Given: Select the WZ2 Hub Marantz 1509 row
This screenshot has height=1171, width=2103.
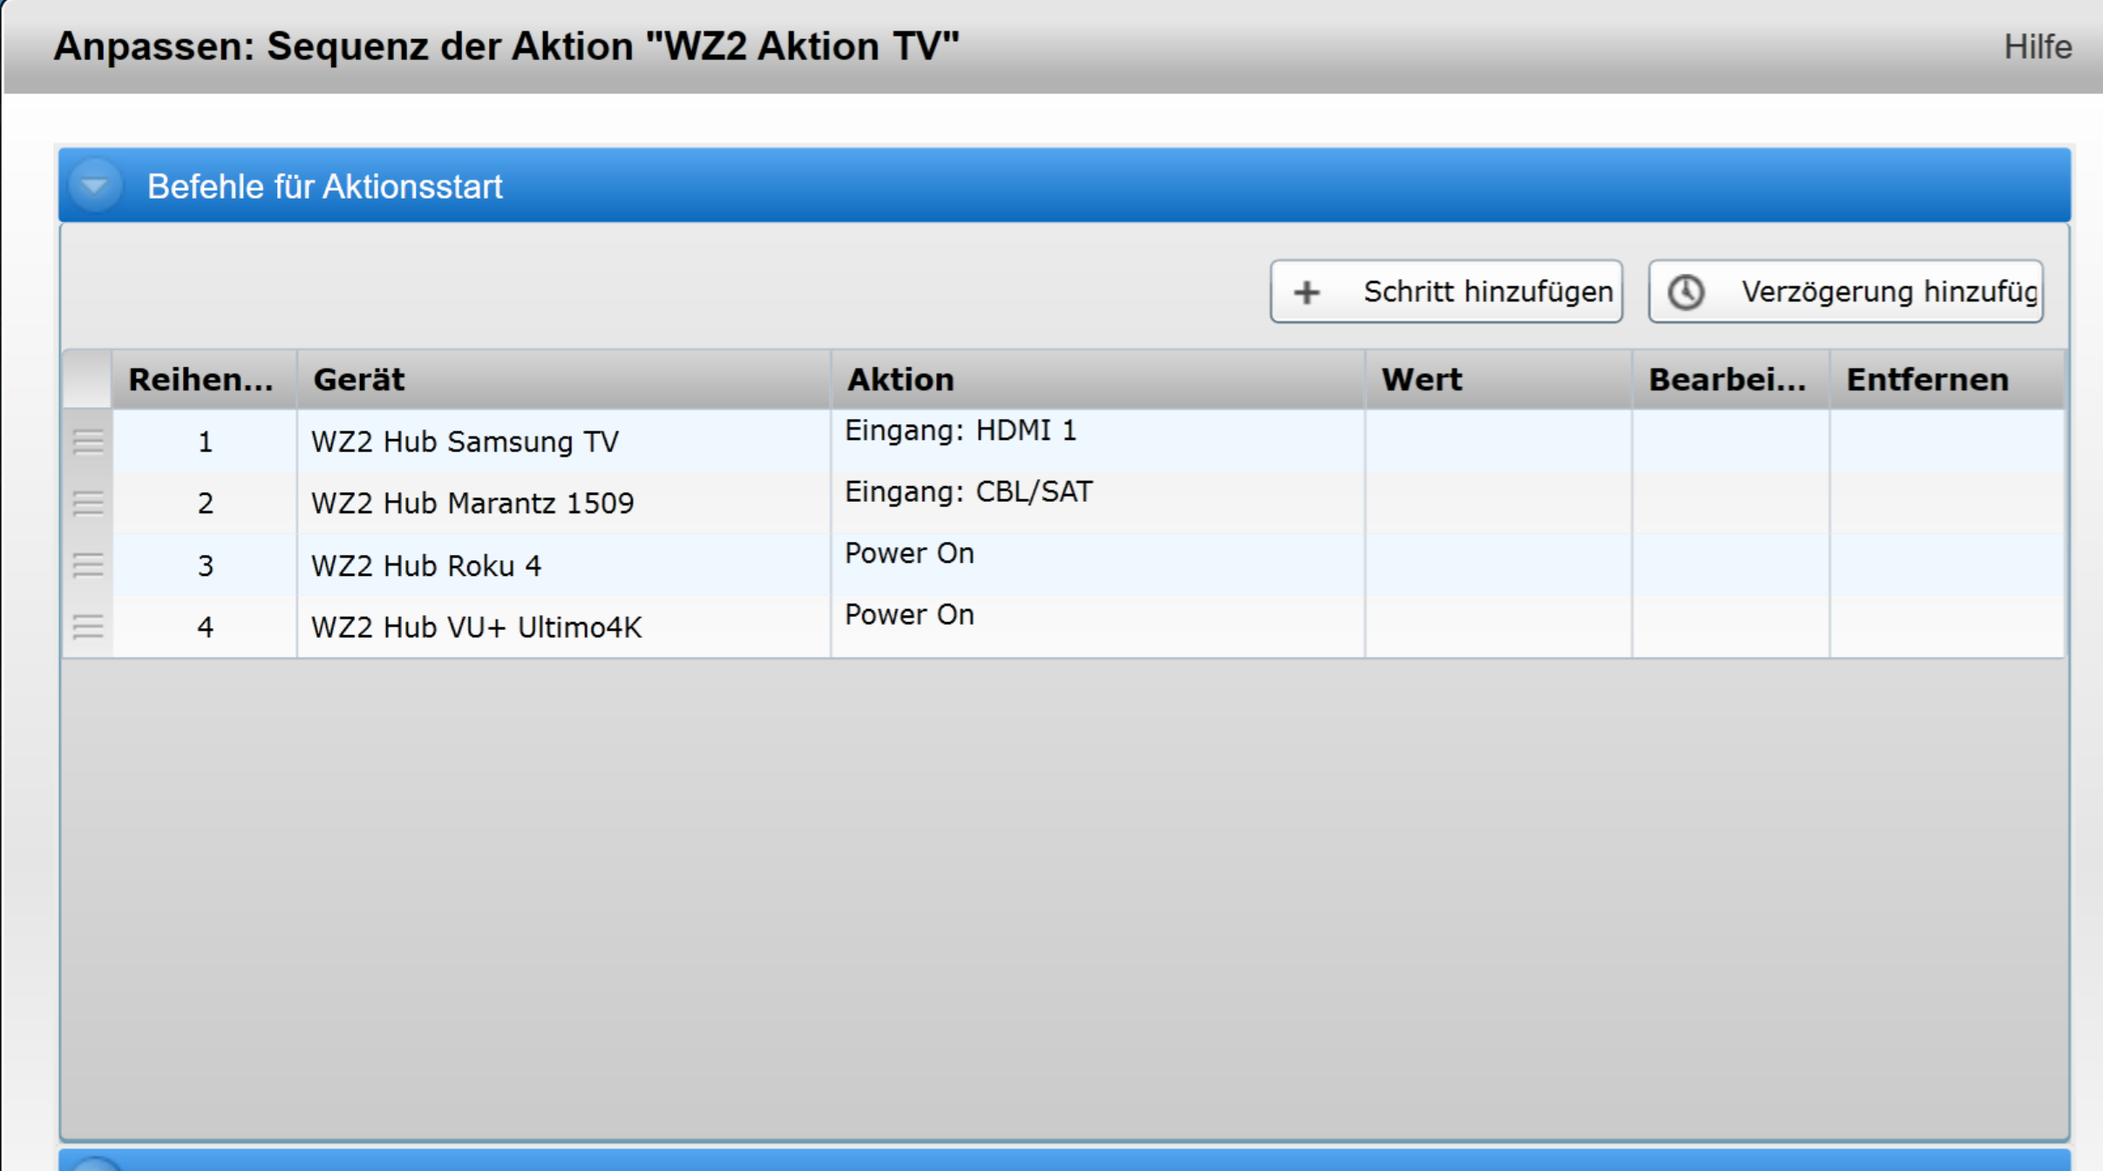Looking at the screenshot, I should [472, 504].
